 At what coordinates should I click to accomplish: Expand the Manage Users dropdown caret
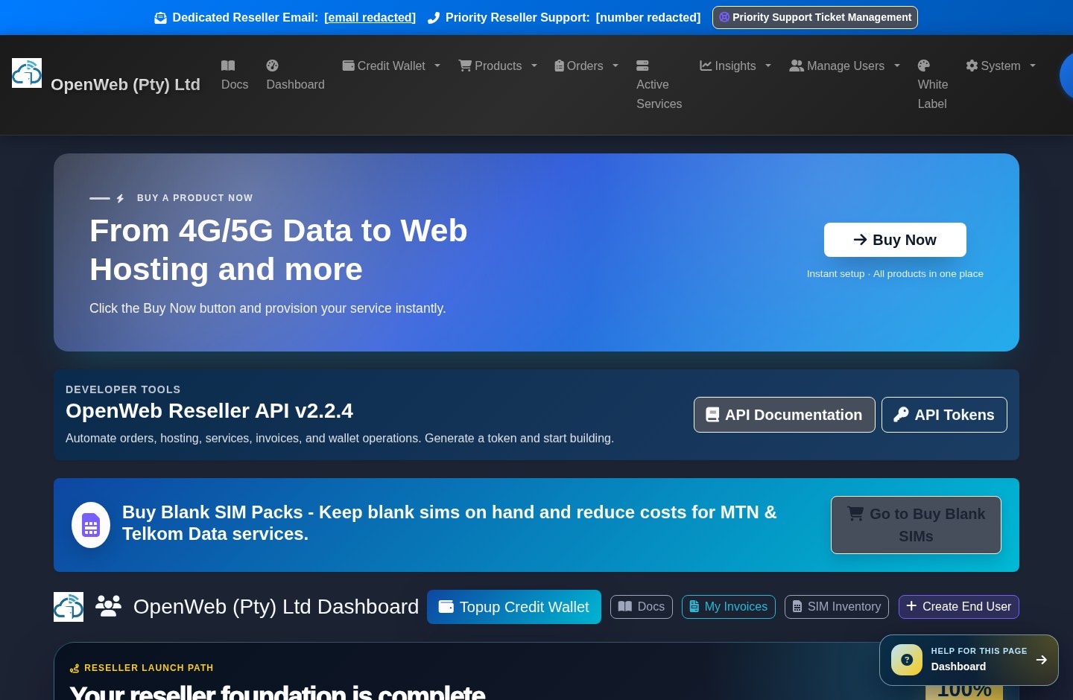click(897, 66)
